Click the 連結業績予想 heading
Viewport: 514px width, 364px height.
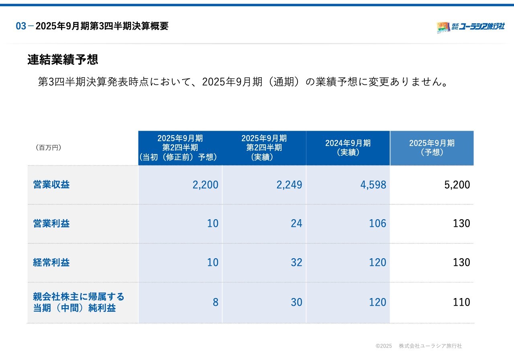pyautogui.click(x=63, y=60)
